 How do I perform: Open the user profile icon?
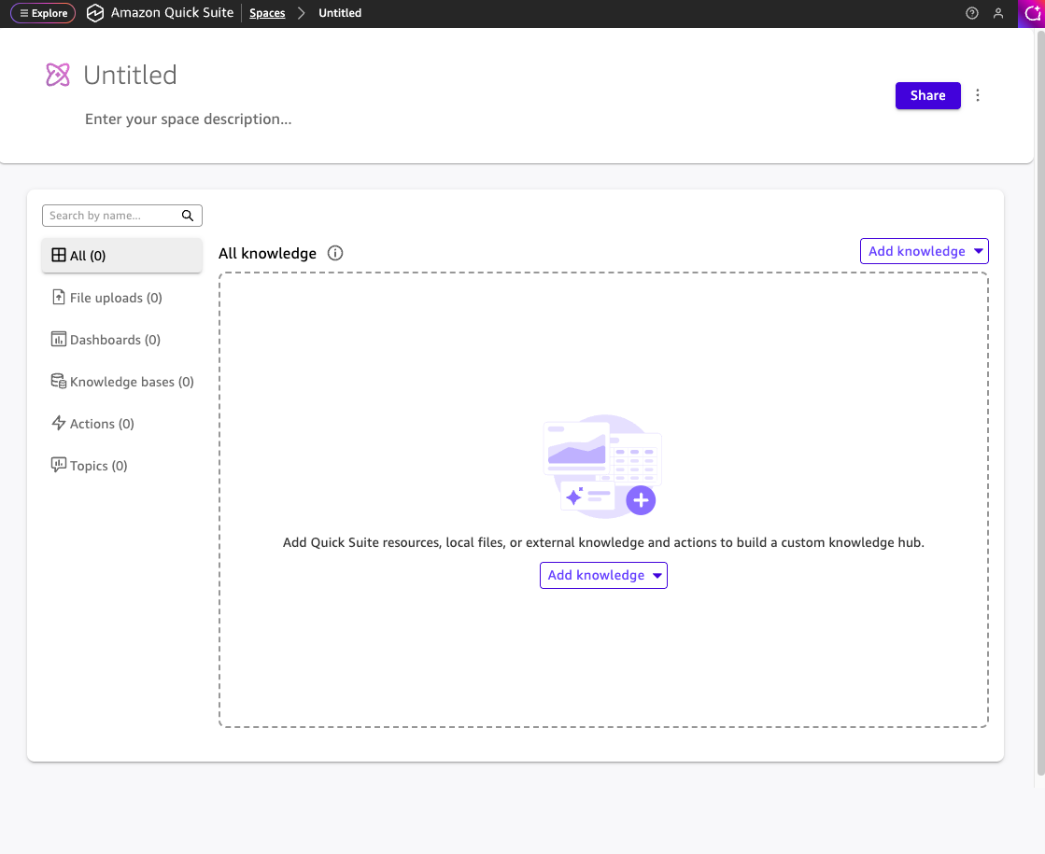point(998,13)
